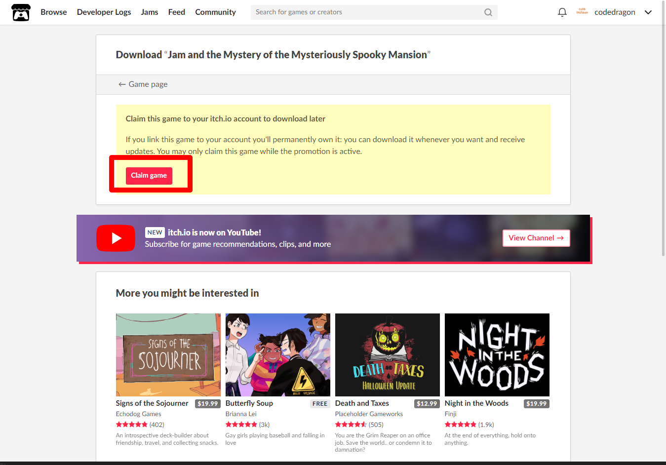Click the (402) star rating
Screen dimensions: 666x465
pos(140,425)
